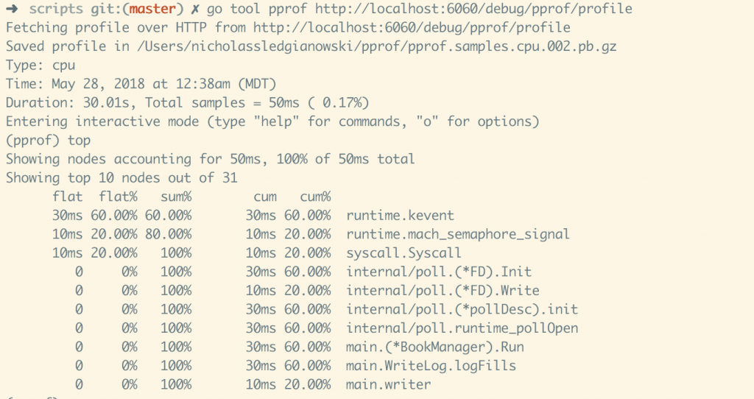Viewport: 754px width, 399px height.
Task: Click the 'sum%' column header
Action: (x=177, y=197)
